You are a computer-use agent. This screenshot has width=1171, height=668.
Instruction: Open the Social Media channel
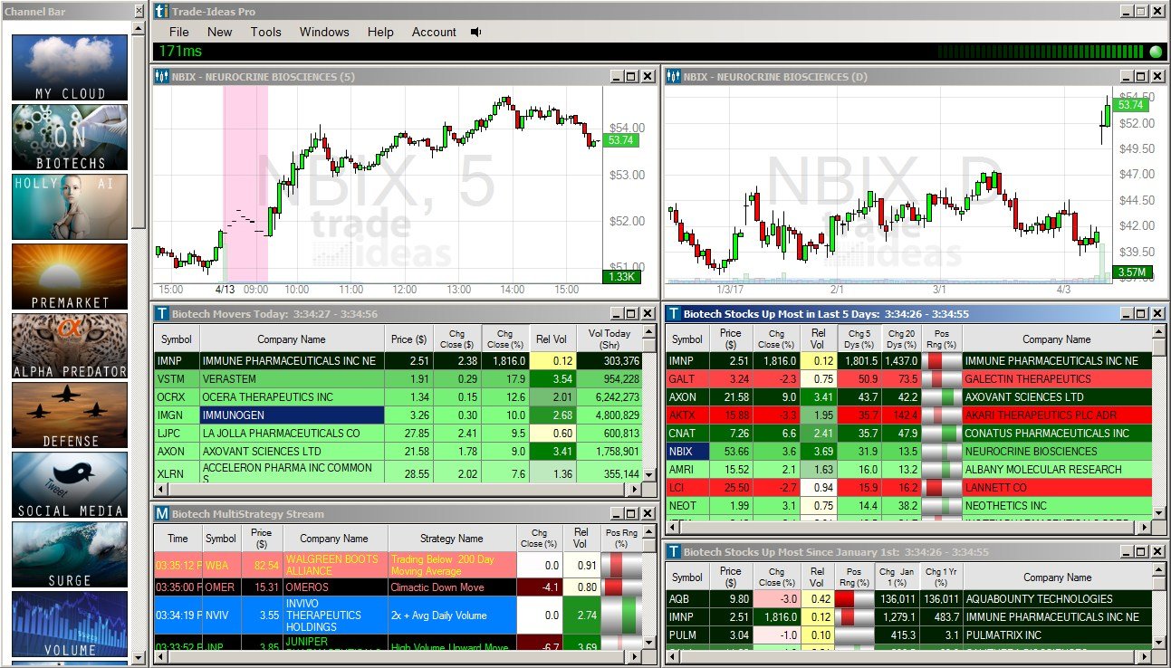(70, 485)
